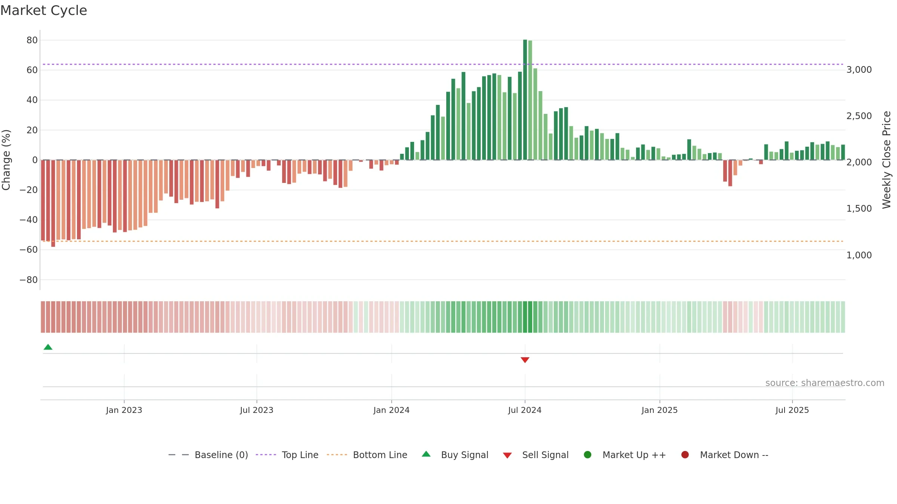
Task: Click the lowest red bar near -58
Action: [53, 203]
